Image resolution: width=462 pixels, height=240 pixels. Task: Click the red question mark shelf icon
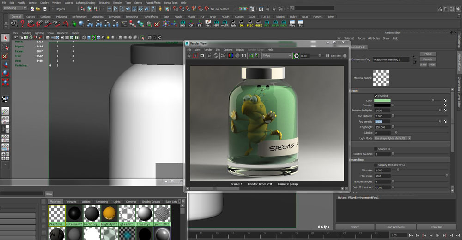pos(22,23)
